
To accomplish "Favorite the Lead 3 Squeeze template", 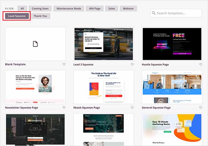I will (132, 64).
